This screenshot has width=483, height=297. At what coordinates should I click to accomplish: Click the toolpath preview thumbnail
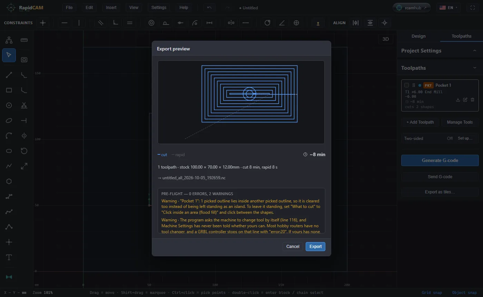[241, 102]
